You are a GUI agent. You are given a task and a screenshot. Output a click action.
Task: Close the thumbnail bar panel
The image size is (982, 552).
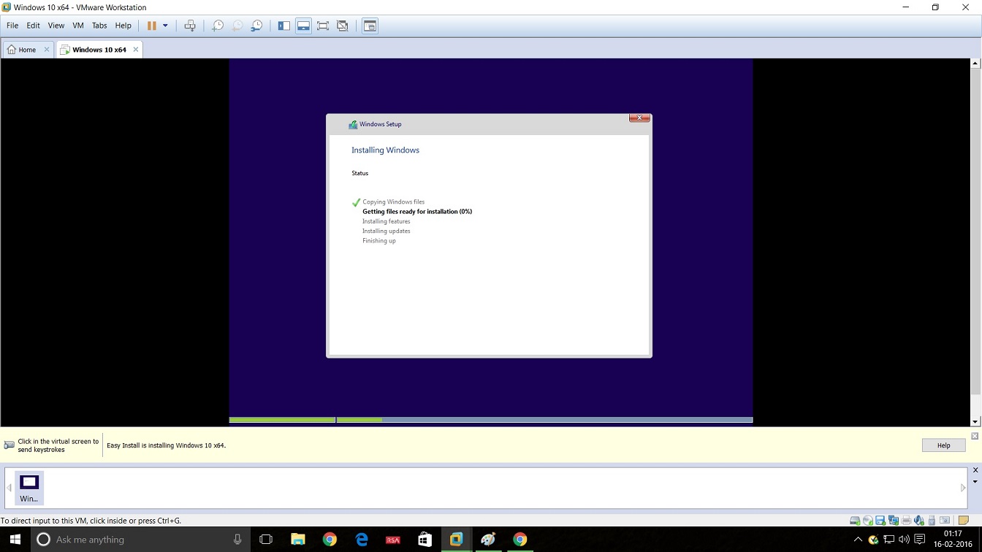975,470
